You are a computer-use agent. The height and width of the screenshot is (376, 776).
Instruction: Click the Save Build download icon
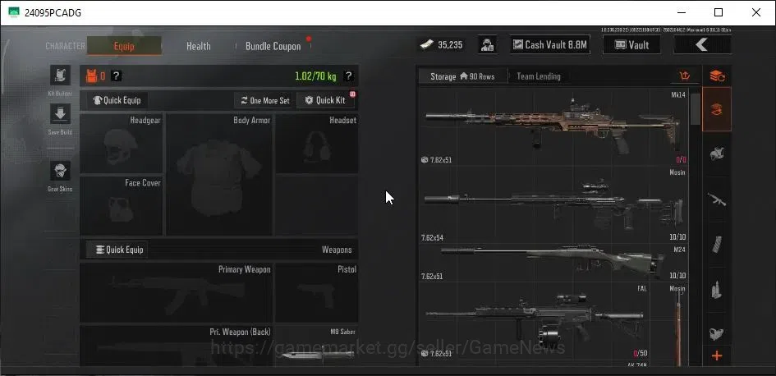[x=60, y=114]
